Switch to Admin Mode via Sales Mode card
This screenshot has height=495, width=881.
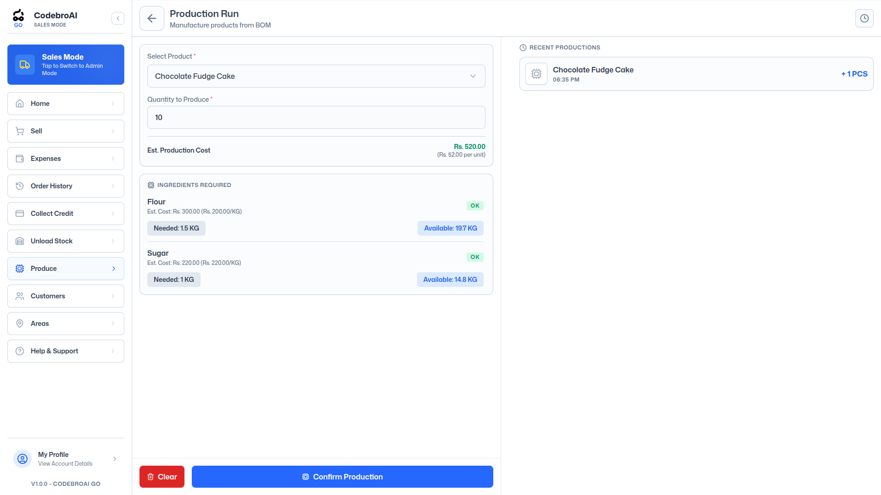click(x=66, y=65)
